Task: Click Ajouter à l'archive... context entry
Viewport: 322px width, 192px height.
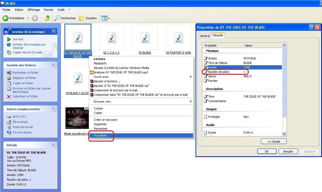Action: [141, 81]
